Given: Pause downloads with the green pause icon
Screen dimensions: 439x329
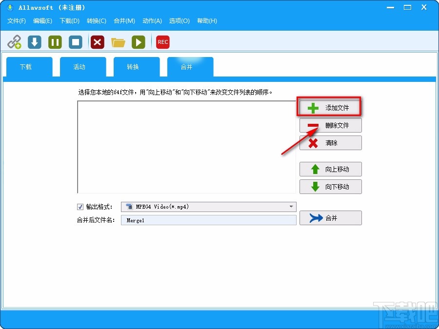Looking at the screenshot, I should (55, 42).
